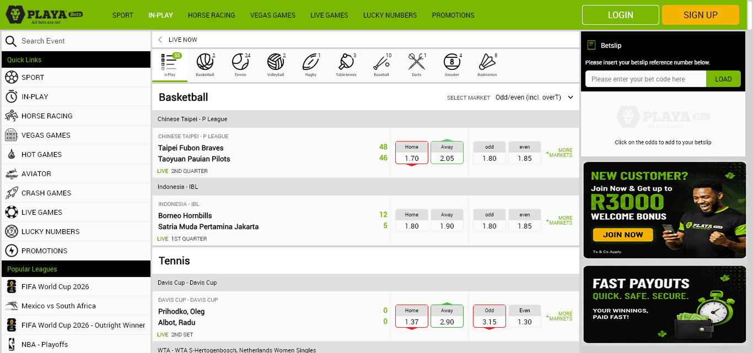Click the Search Event input field
The height and width of the screenshot is (353, 753).
click(76, 41)
